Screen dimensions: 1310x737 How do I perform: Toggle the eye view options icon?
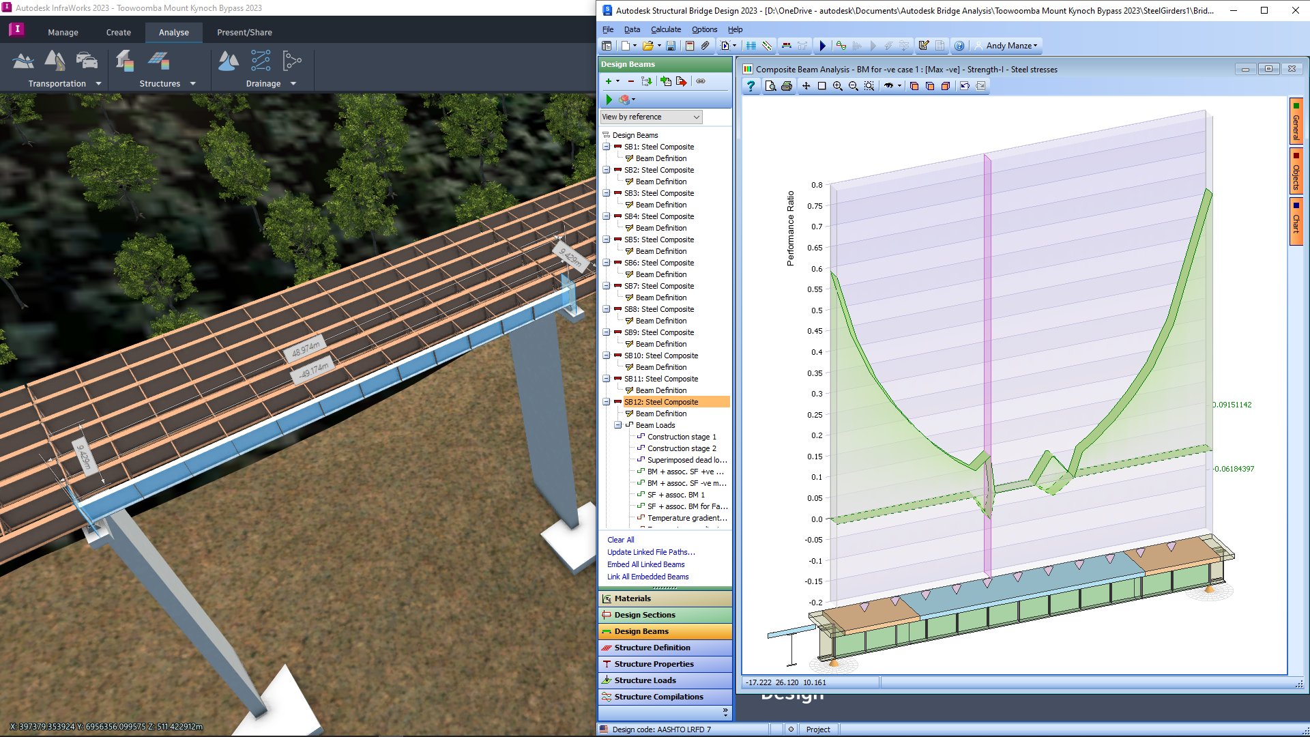(x=888, y=86)
